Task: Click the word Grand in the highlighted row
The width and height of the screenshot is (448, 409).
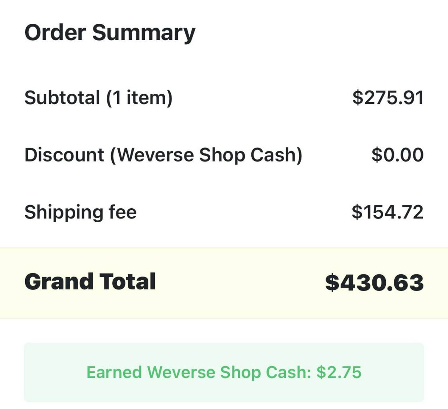Action: click(58, 282)
